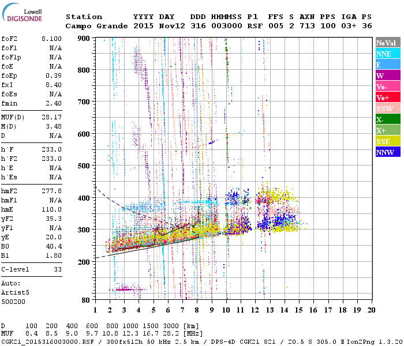Click the 900 km height axis label
The height and width of the screenshot is (346, 404).
[x=84, y=39]
